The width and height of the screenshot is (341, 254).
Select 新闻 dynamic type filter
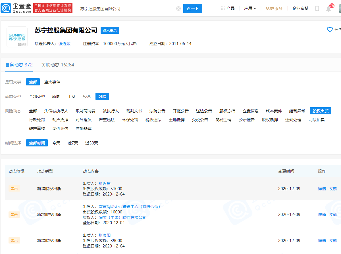[x=56, y=96]
